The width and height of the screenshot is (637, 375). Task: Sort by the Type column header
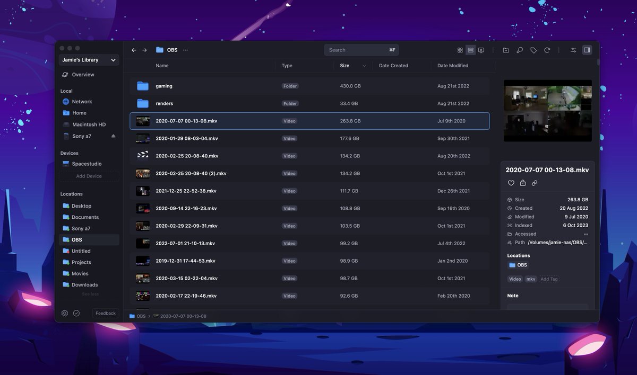click(287, 66)
